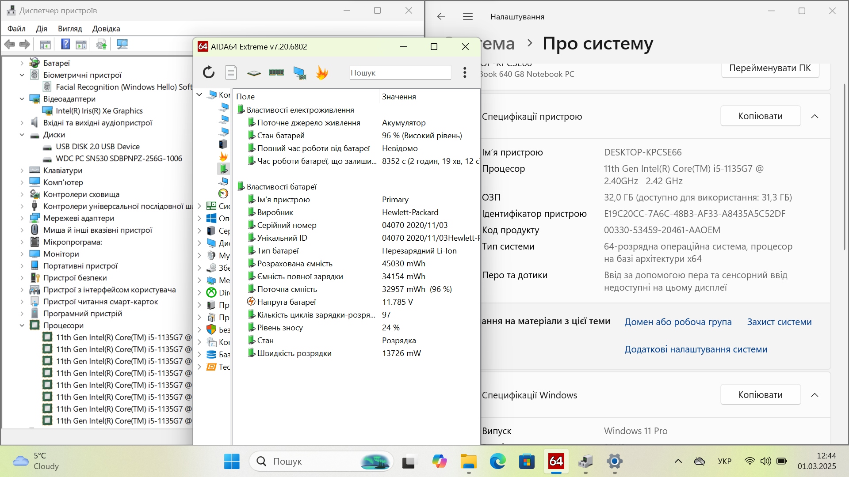
Task: Click into AIDA64 Пошук search field
Action: (400, 73)
